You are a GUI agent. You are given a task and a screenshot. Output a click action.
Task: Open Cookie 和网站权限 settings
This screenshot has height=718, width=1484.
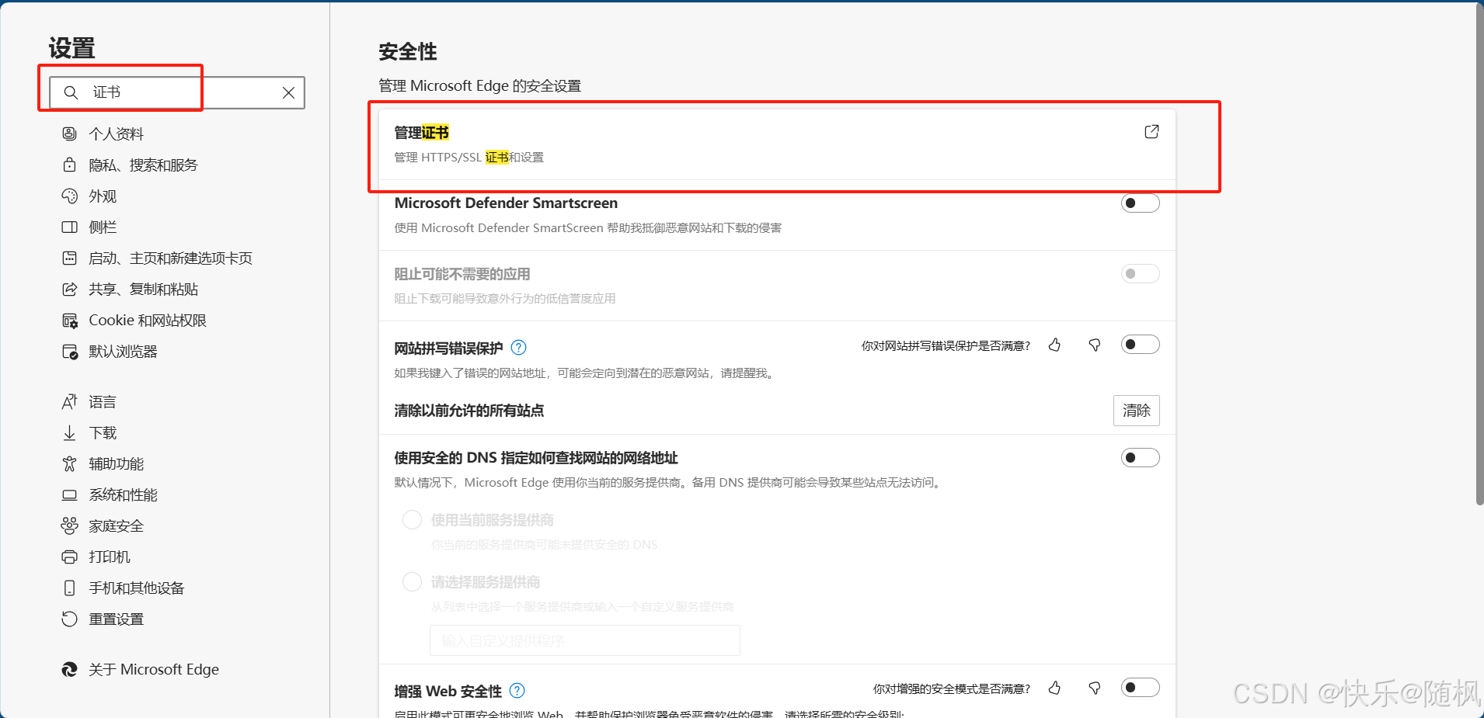148,321
